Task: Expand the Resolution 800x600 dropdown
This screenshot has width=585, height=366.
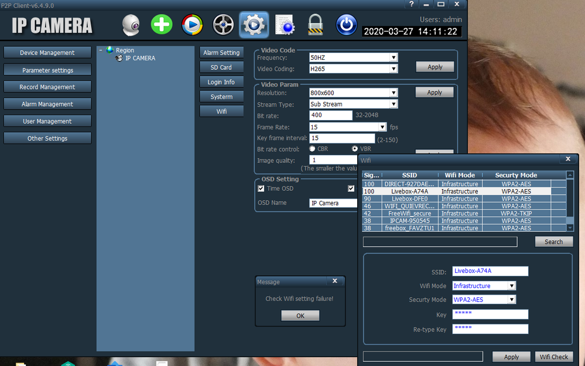Action: pyautogui.click(x=394, y=93)
